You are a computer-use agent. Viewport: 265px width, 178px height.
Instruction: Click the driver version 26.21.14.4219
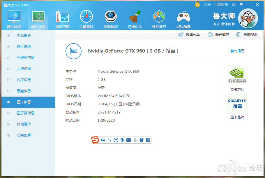(x=109, y=112)
